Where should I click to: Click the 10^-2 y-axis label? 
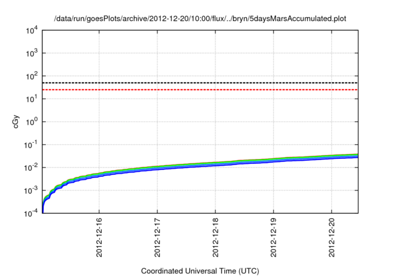point(31,168)
